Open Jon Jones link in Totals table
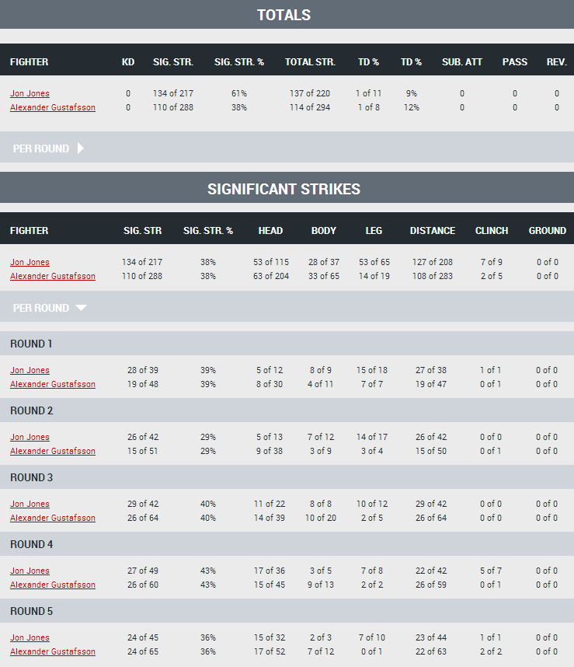 (30, 93)
